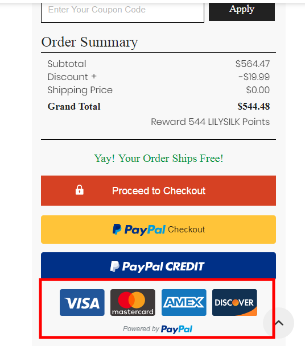Click the padlock icon on checkout button

pos(80,190)
